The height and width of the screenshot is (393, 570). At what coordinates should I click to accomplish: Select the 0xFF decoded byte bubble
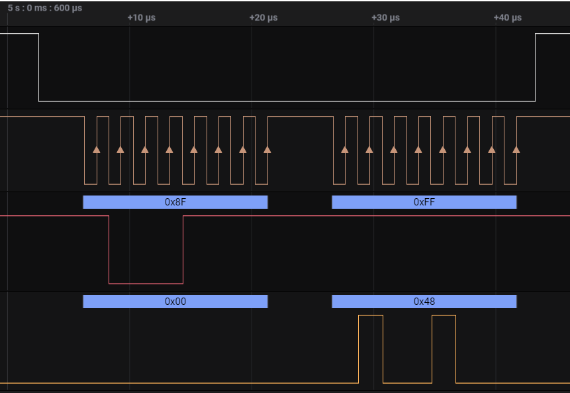tap(424, 202)
